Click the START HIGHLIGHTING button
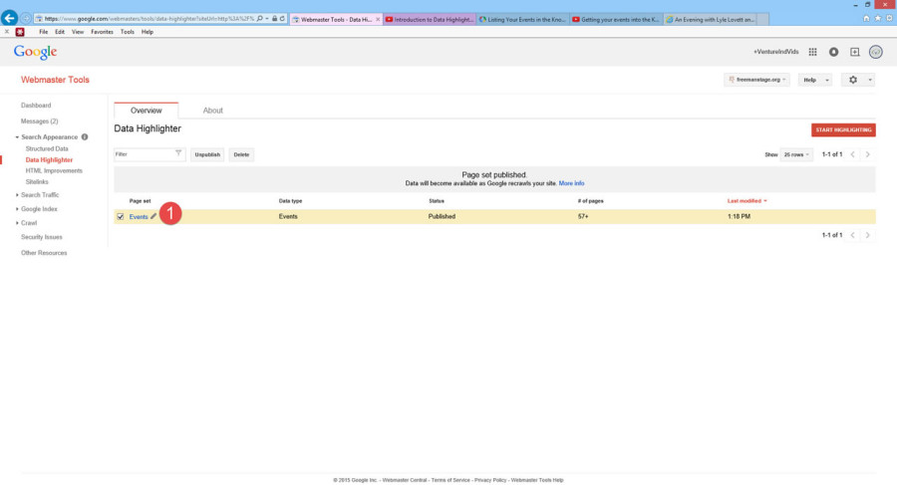Viewport: 897px width, 485px height. tap(843, 129)
